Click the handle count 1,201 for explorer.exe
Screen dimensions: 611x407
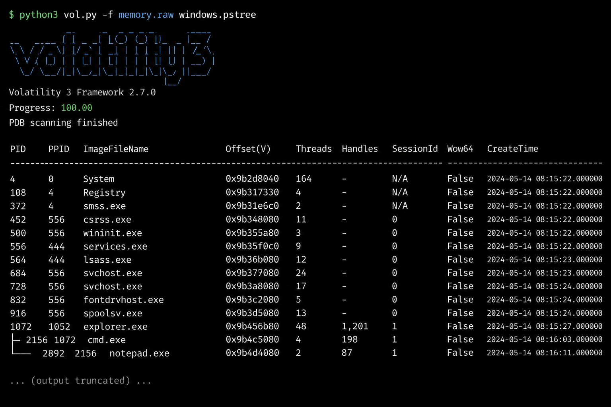tap(355, 327)
